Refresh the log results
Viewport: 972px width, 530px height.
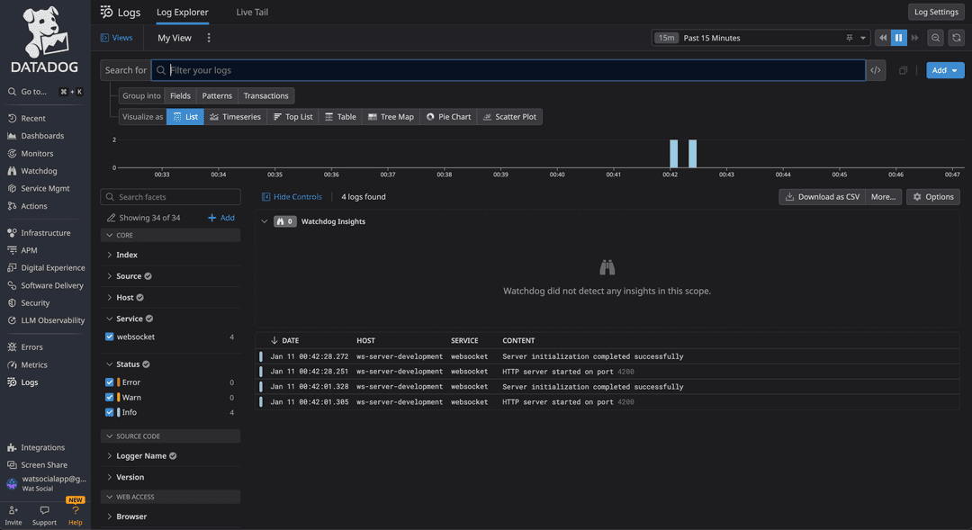[957, 38]
